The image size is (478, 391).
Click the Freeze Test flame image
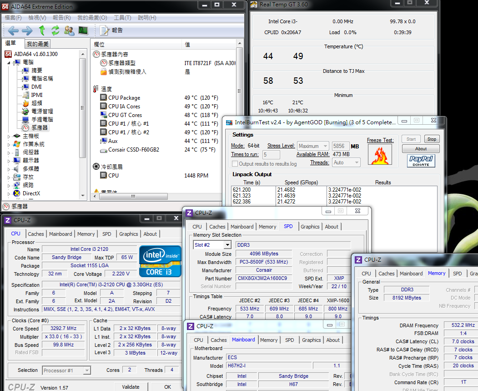pyautogui.click(x=380, y=155)
